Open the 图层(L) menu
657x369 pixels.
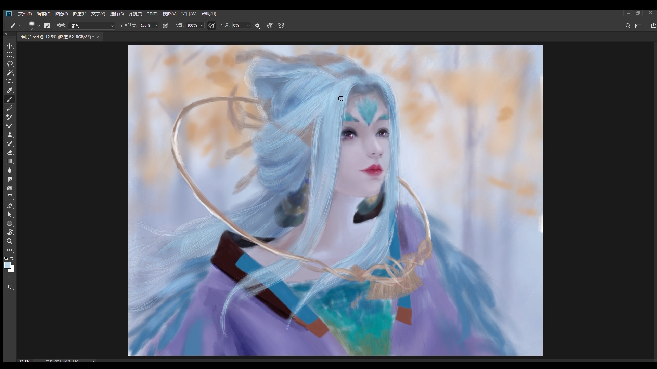pos(79,14)
